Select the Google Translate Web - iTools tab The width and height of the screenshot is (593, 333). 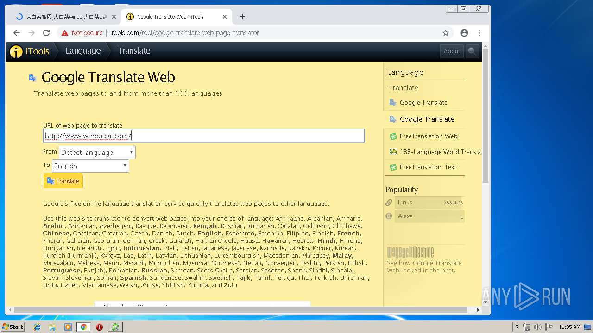[176, 17]
